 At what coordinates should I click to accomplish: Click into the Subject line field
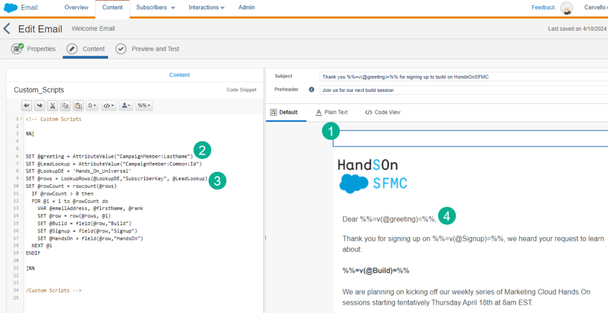[463, 76]
